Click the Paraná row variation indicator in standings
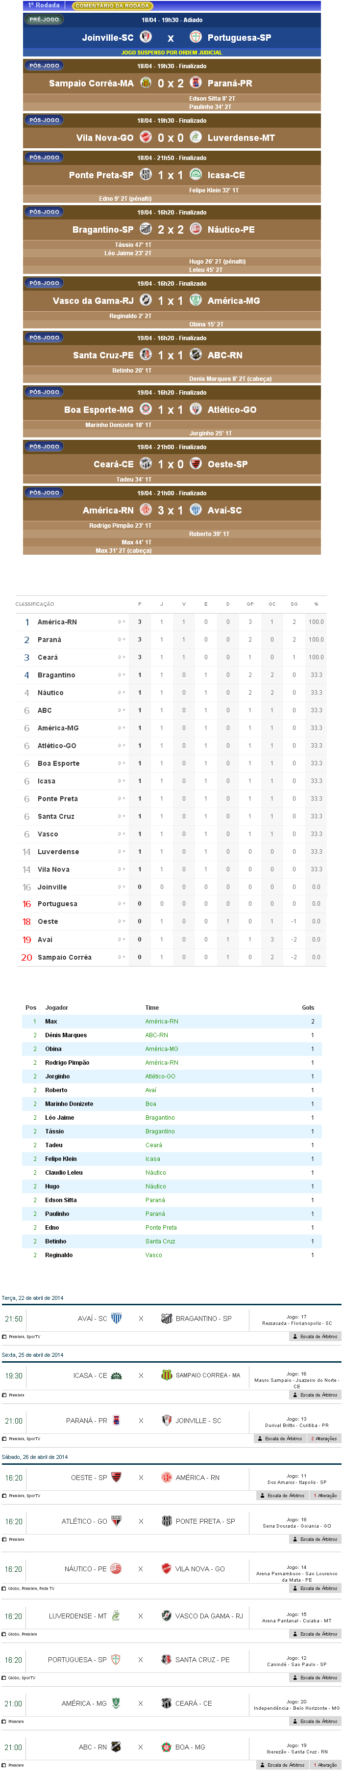 (x=121, y=640)
